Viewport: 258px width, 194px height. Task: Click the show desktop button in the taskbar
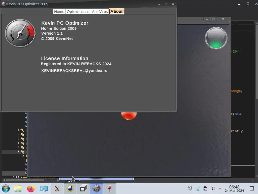click(252, 188)
